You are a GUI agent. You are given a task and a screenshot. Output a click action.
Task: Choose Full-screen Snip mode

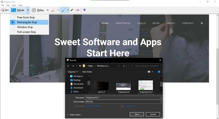29,32
